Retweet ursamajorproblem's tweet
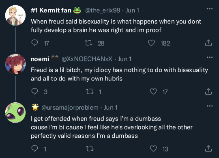219x158 pixels. 90,149
